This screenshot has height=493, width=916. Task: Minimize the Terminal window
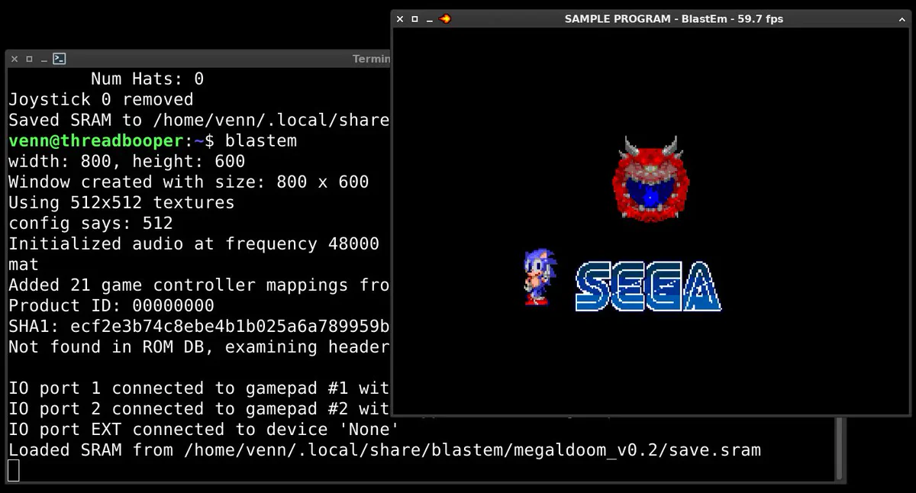[44, 59]
